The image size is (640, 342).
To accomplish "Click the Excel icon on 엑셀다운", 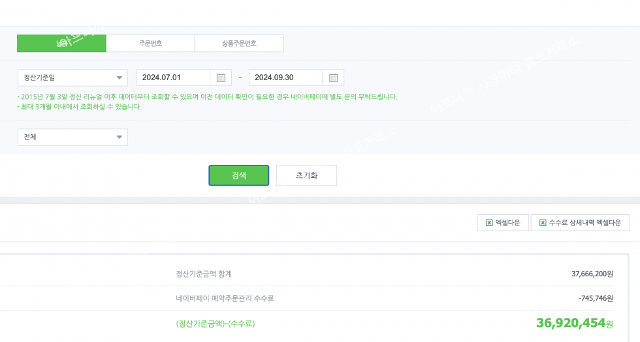I will click(489, 223).
